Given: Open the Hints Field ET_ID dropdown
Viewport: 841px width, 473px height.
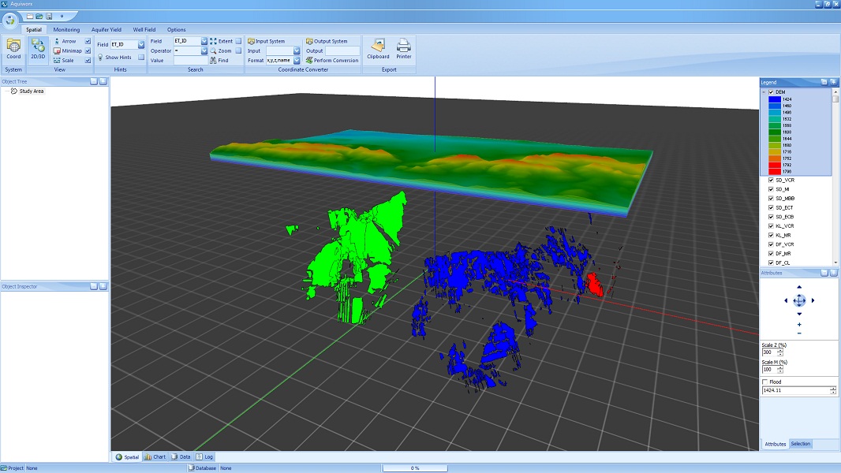Looking at the screenshot, I should coord(141,45).
